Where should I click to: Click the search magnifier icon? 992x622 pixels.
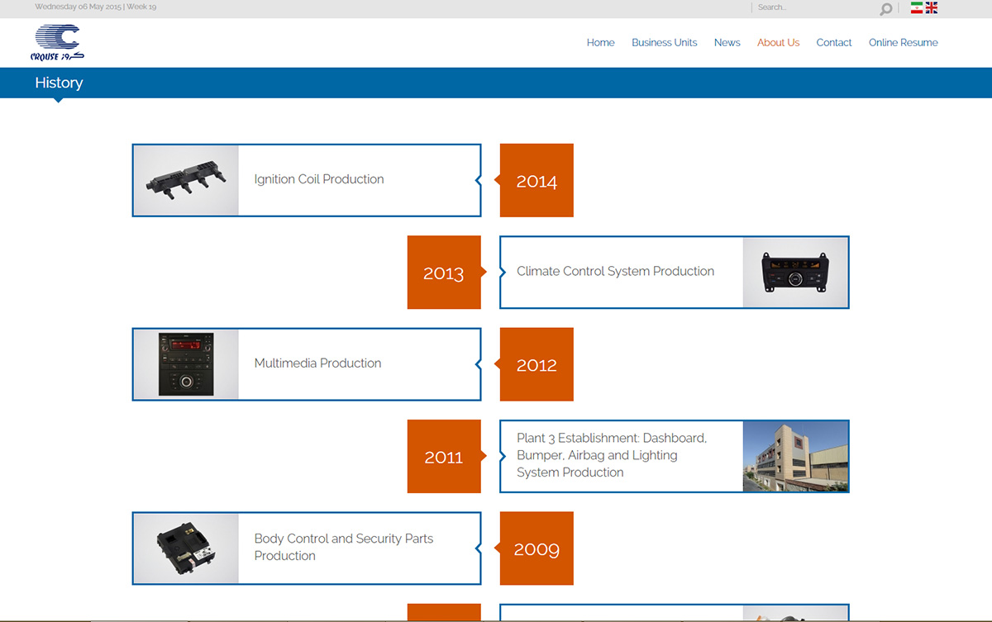pos(886,9)
